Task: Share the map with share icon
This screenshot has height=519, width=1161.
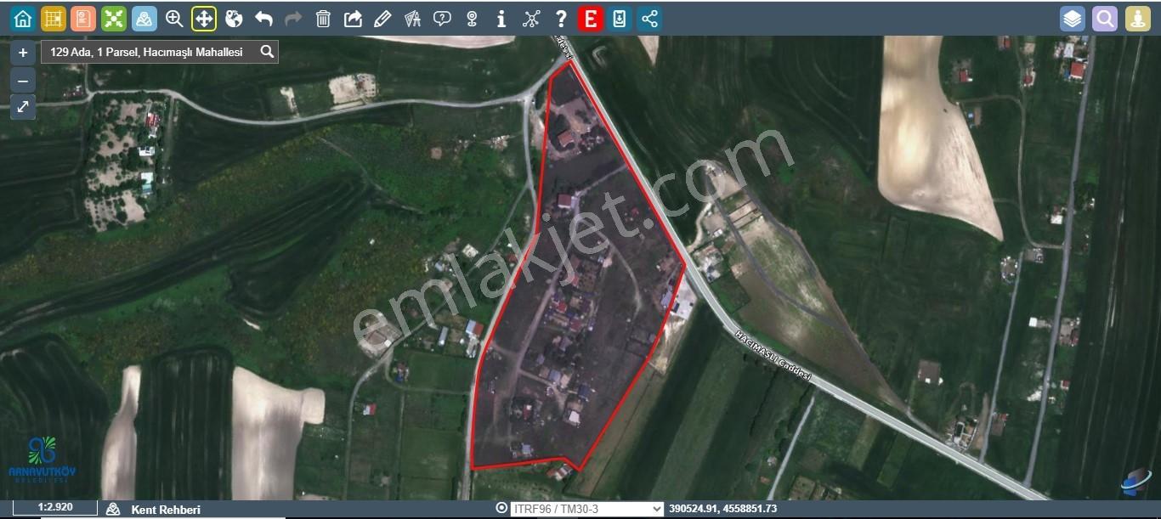Action: pyautogui.click(x=649, y=19)
